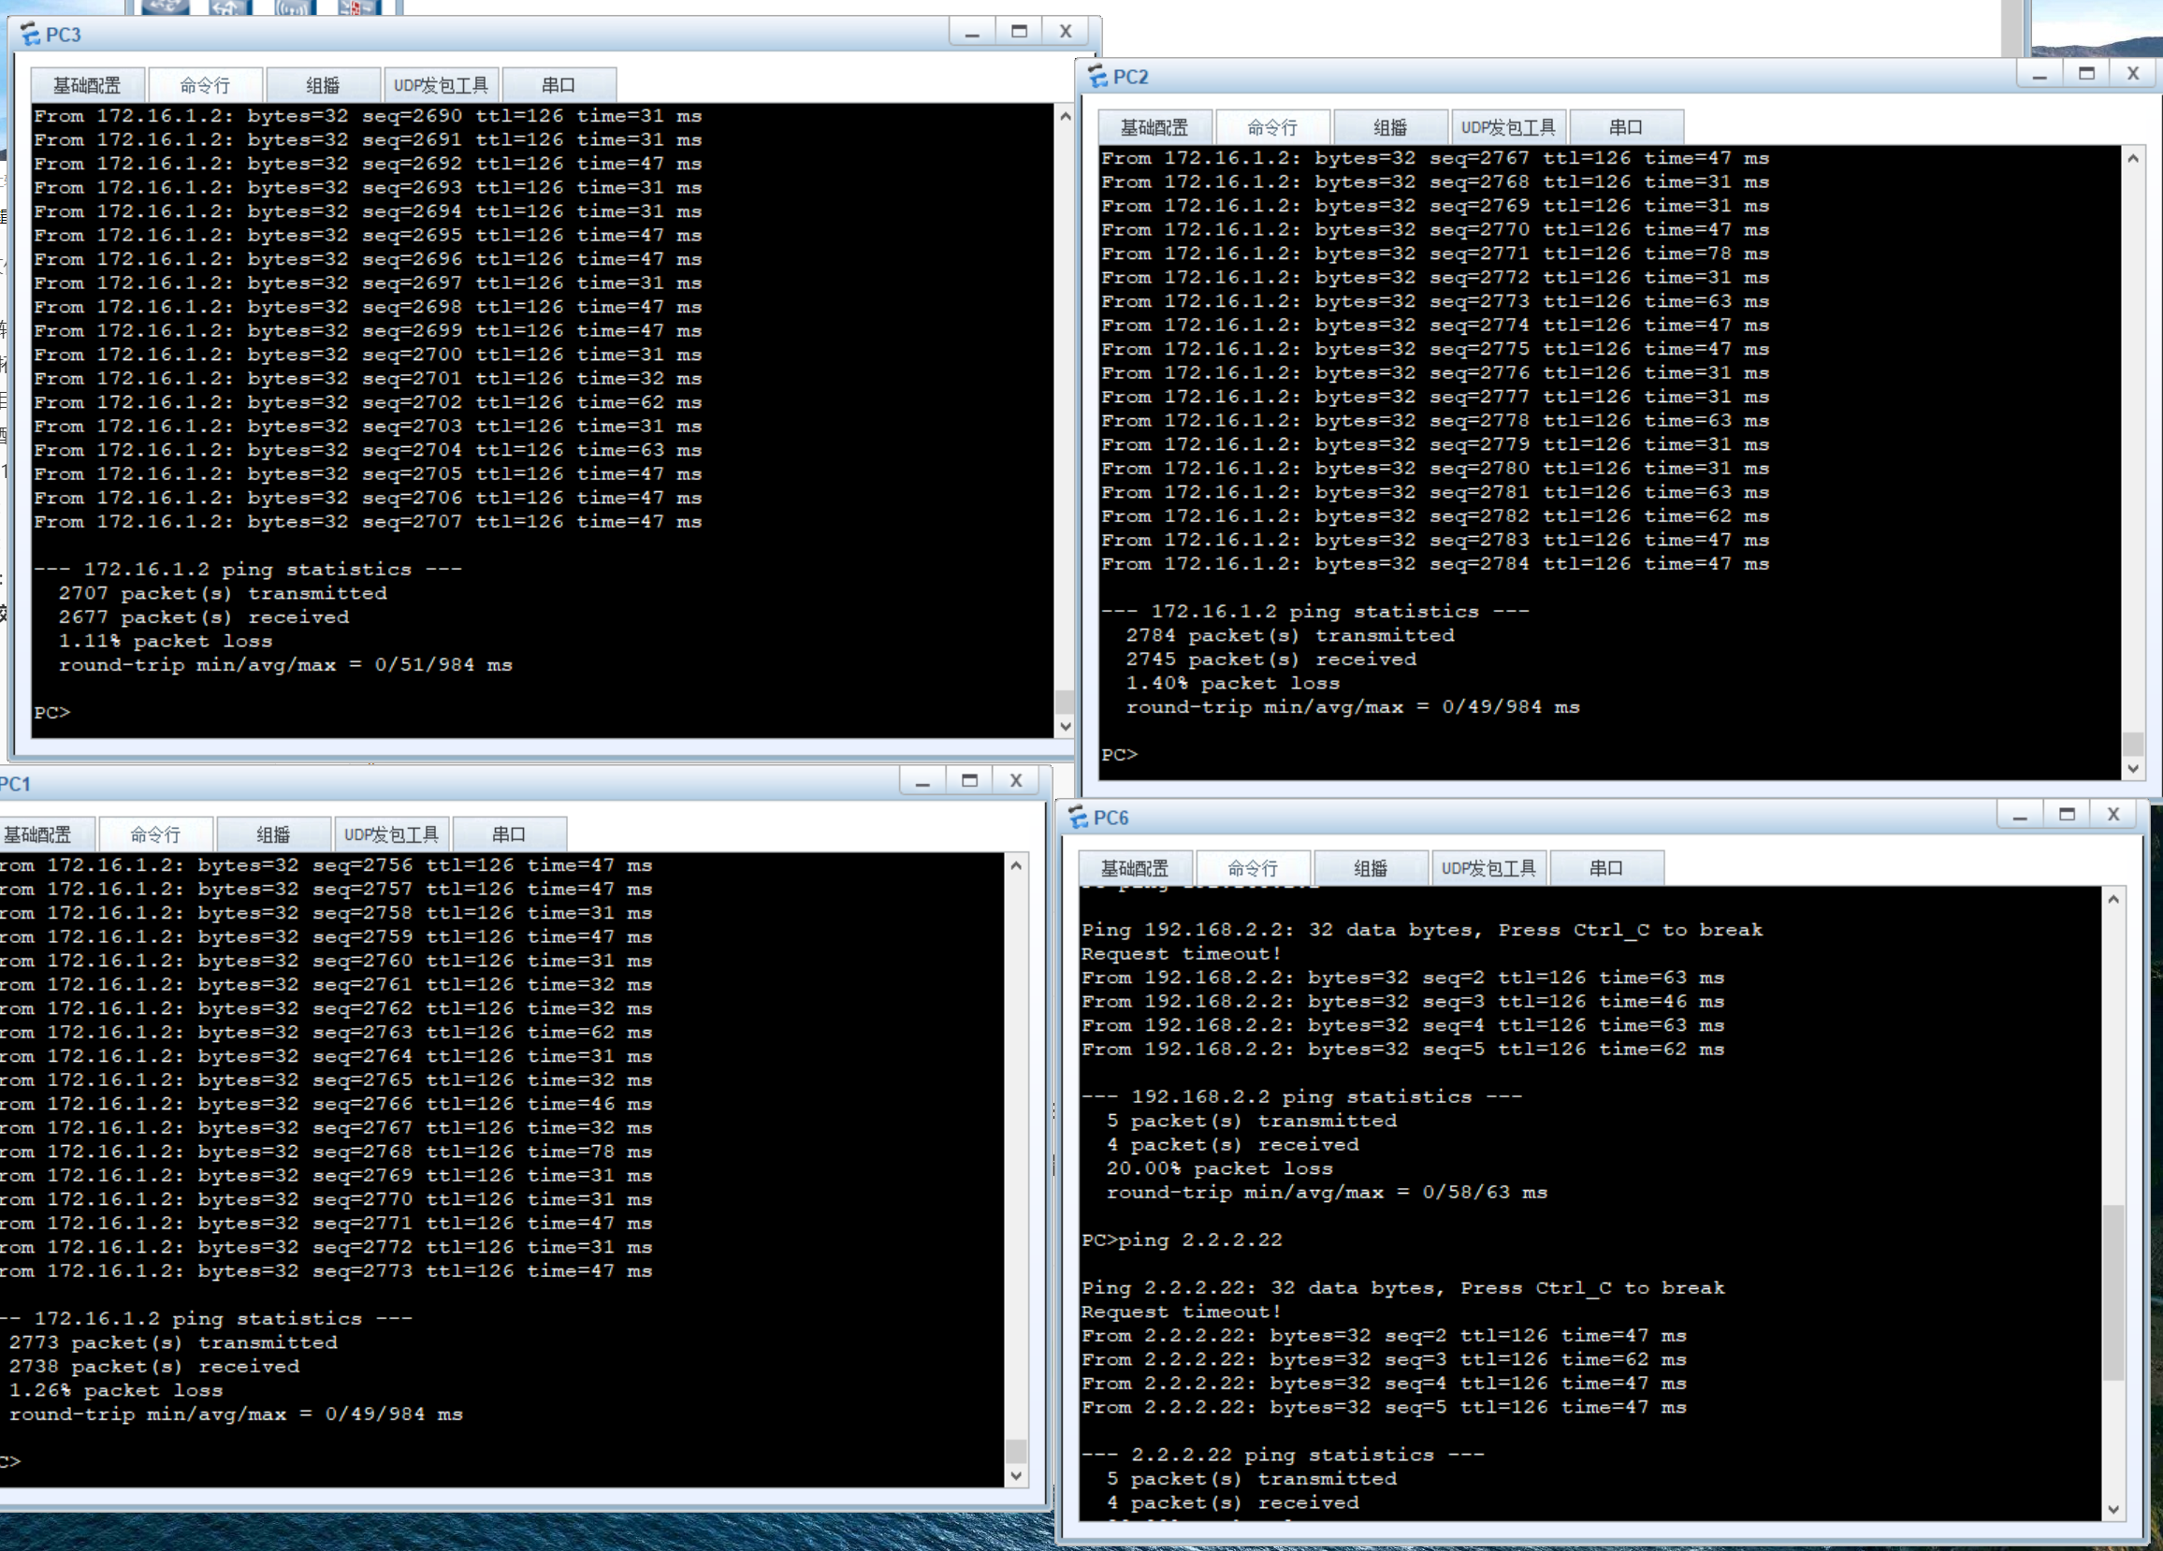Select 组播 tab in PC1 window
The width and height of the screenshot is (2163, 1551).
(273, 834)
